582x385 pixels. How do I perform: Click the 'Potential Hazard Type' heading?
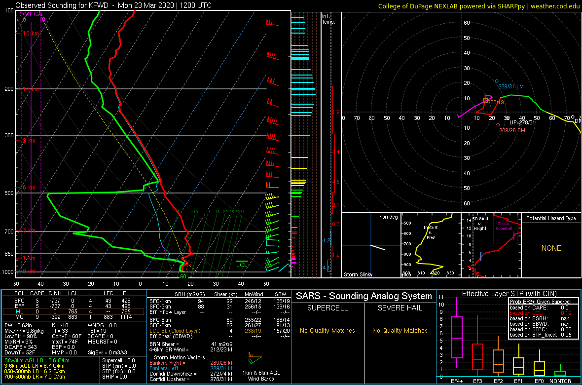pos(551,219)
